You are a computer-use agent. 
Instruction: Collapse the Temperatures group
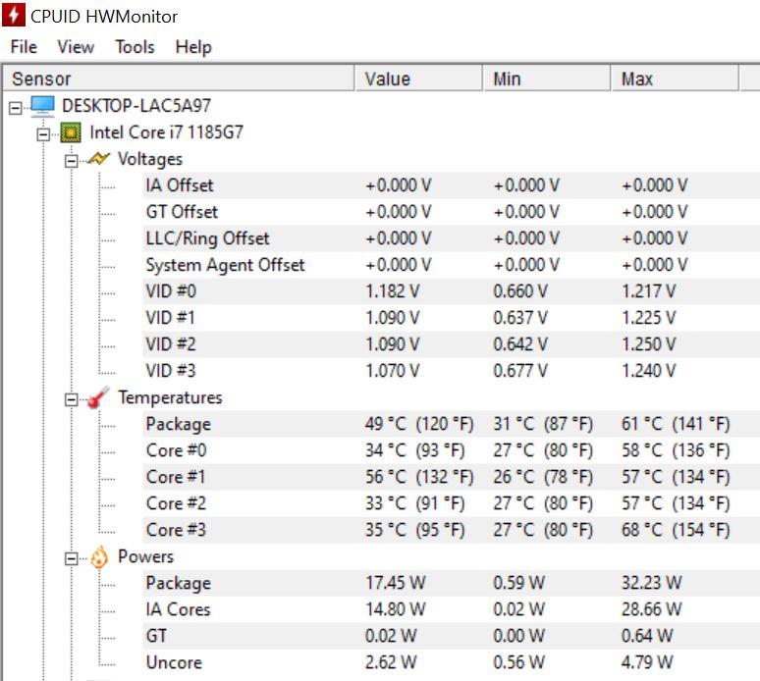pos(72,399)
